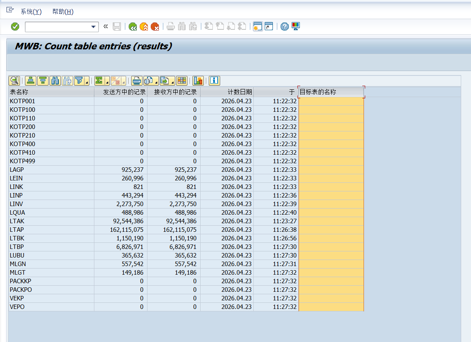Click the Subtotals icon
This screenshot has width=471, height=342.
[x=116, y=81]
